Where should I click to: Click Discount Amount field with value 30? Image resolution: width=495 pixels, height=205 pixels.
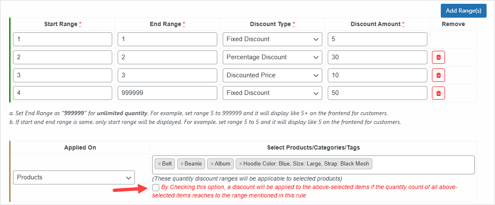(377, 57)
